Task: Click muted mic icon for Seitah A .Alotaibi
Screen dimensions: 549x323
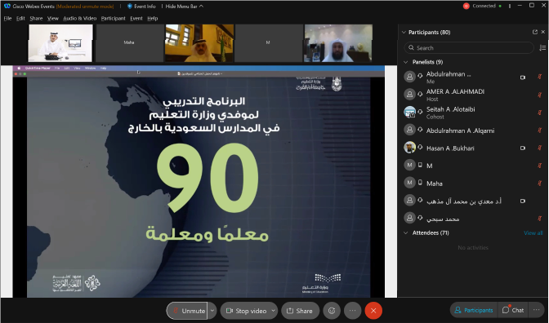Action: tap(540, 113)
